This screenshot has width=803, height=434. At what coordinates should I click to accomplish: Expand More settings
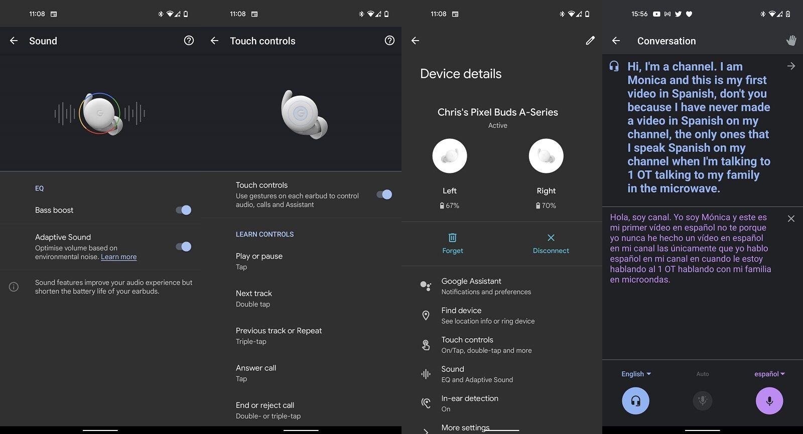point(465,427)
